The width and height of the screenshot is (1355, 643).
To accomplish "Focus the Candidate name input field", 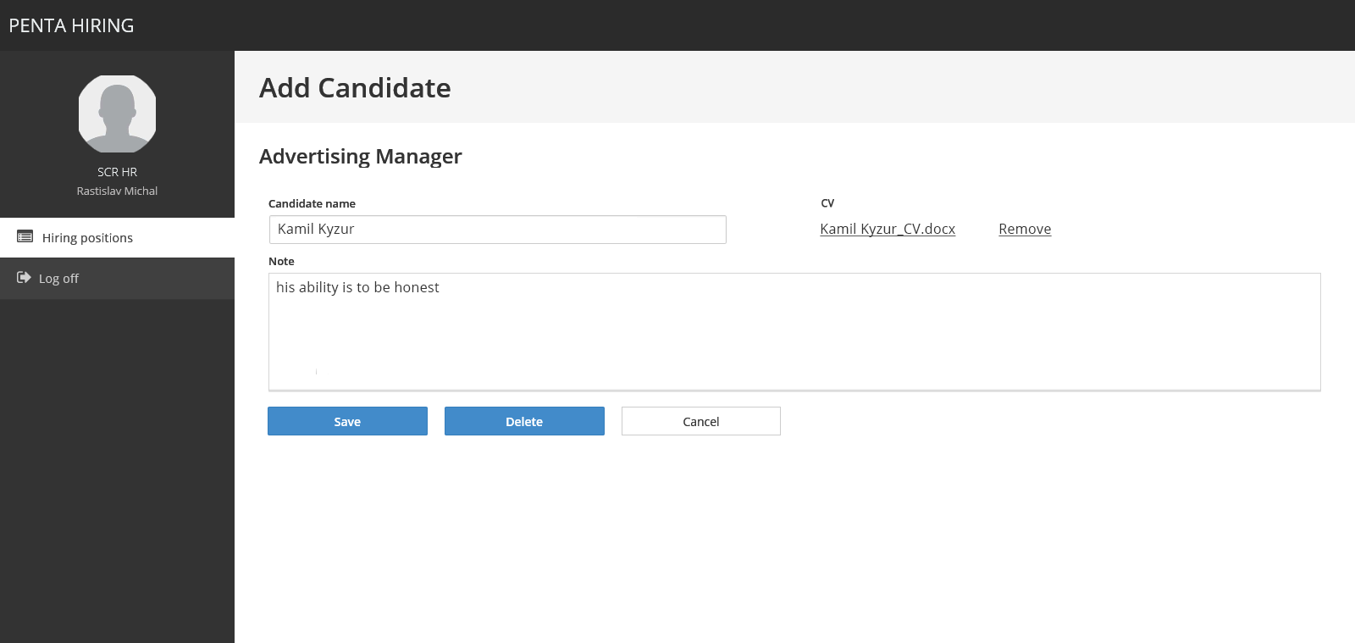I will [497, 230].
